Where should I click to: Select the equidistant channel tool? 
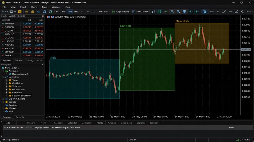[237, 12]
